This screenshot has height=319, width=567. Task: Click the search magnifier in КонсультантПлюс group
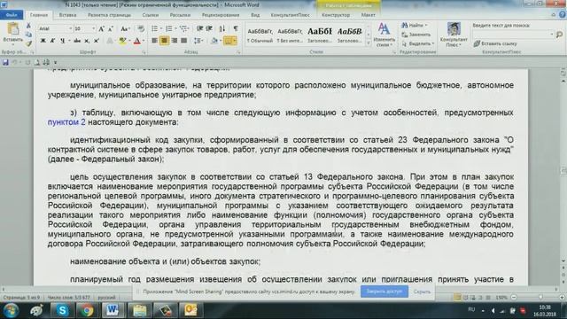coord(559,35)
